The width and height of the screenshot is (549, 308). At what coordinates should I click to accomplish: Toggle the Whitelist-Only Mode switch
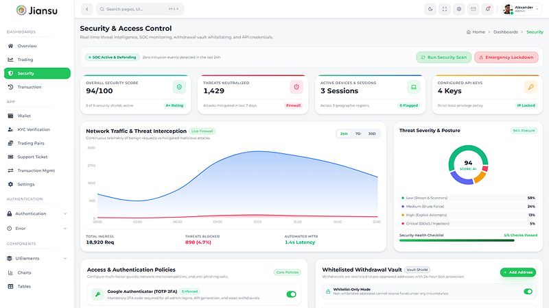coord(528,292)
